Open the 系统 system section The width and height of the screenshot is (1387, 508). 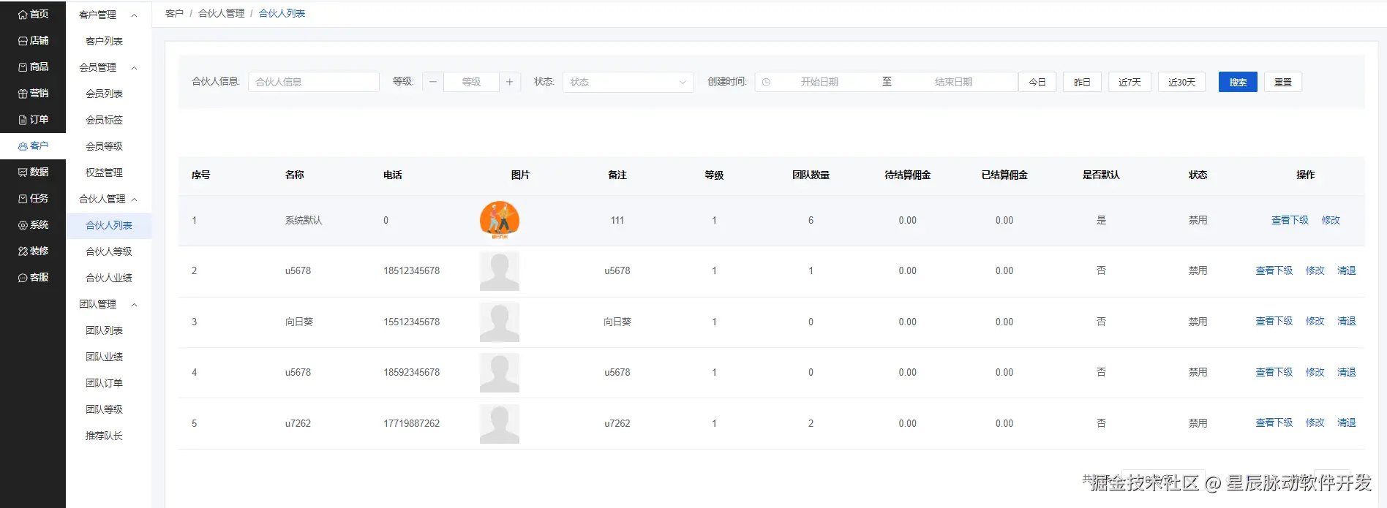click(x=33, y=224)
